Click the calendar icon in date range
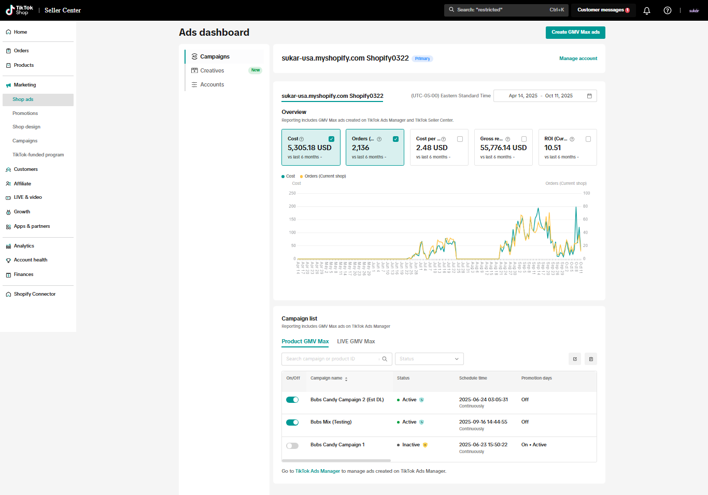The height and width of the screenshot is (495, 708). 589,96
